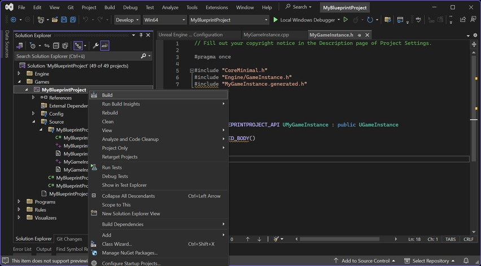Click Add to Source Control in the status bar
This screenshot has width=481, height=266.
(x=365, y=261)
